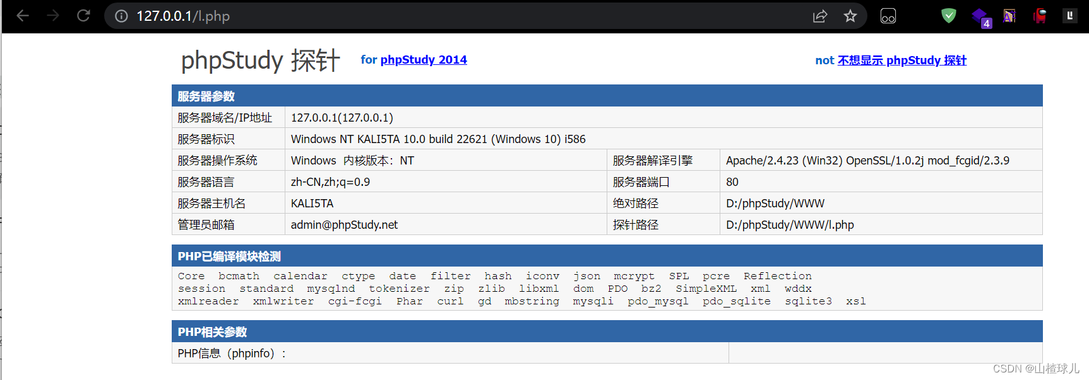Go back to previous page
The image size is (1089, 380).
point(23,16)
